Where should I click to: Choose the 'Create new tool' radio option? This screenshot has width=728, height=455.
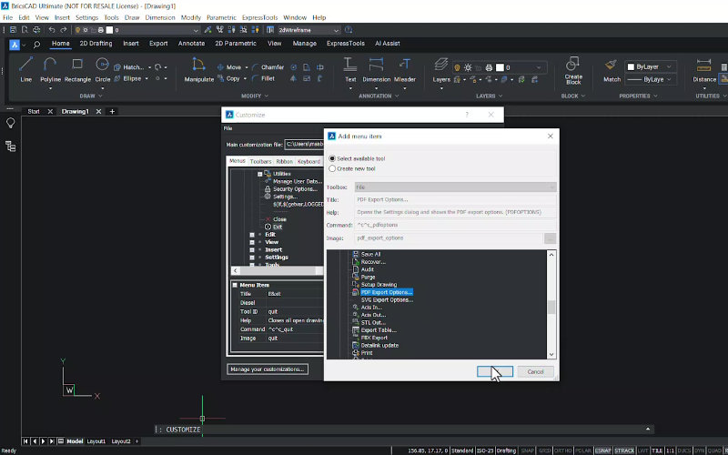point(332,168)
